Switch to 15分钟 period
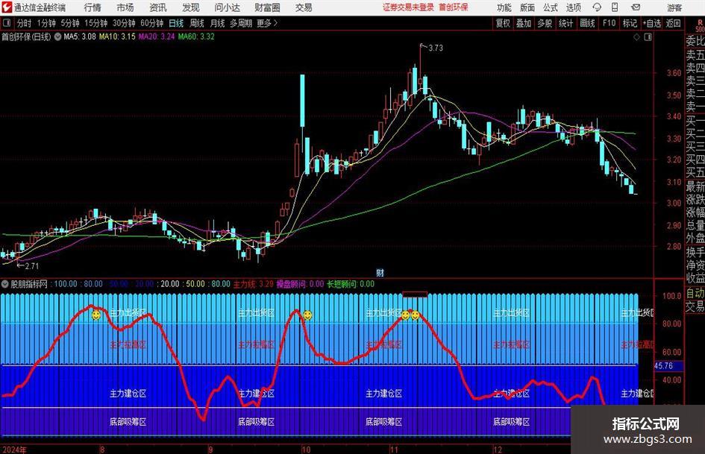Image resolution: width=705 pixels, height=454 pixels. click(x=96, y=23)
